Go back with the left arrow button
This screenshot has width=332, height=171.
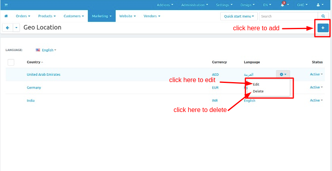coord(8,28)
